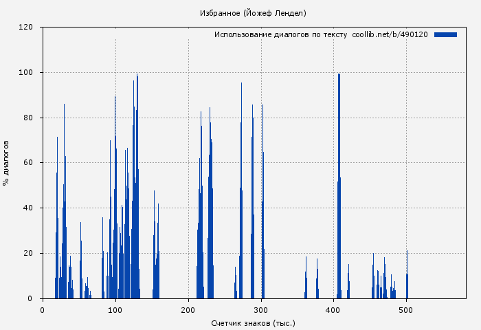The width and height of the screenshot is (481, 330).
Task: Open the coollib.net/b/490120 reference in the legend
Action: point(390,34)
